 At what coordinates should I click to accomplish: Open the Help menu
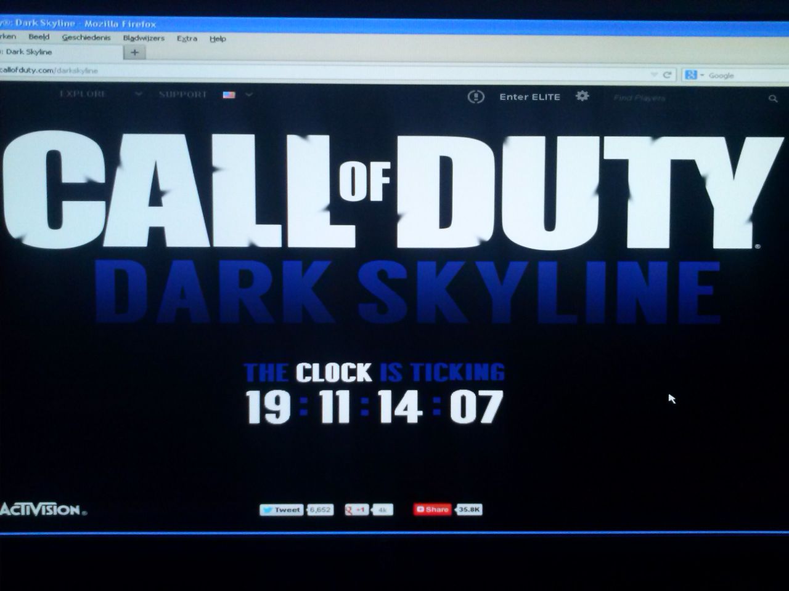[x=218, y=39]
